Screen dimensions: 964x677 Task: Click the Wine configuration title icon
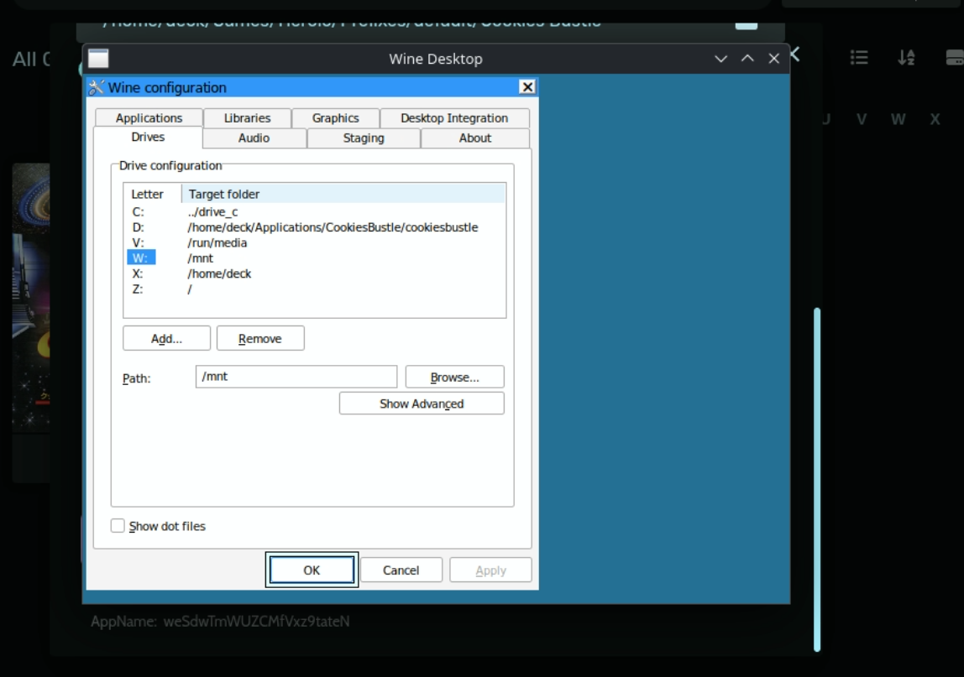pos(96,87)
